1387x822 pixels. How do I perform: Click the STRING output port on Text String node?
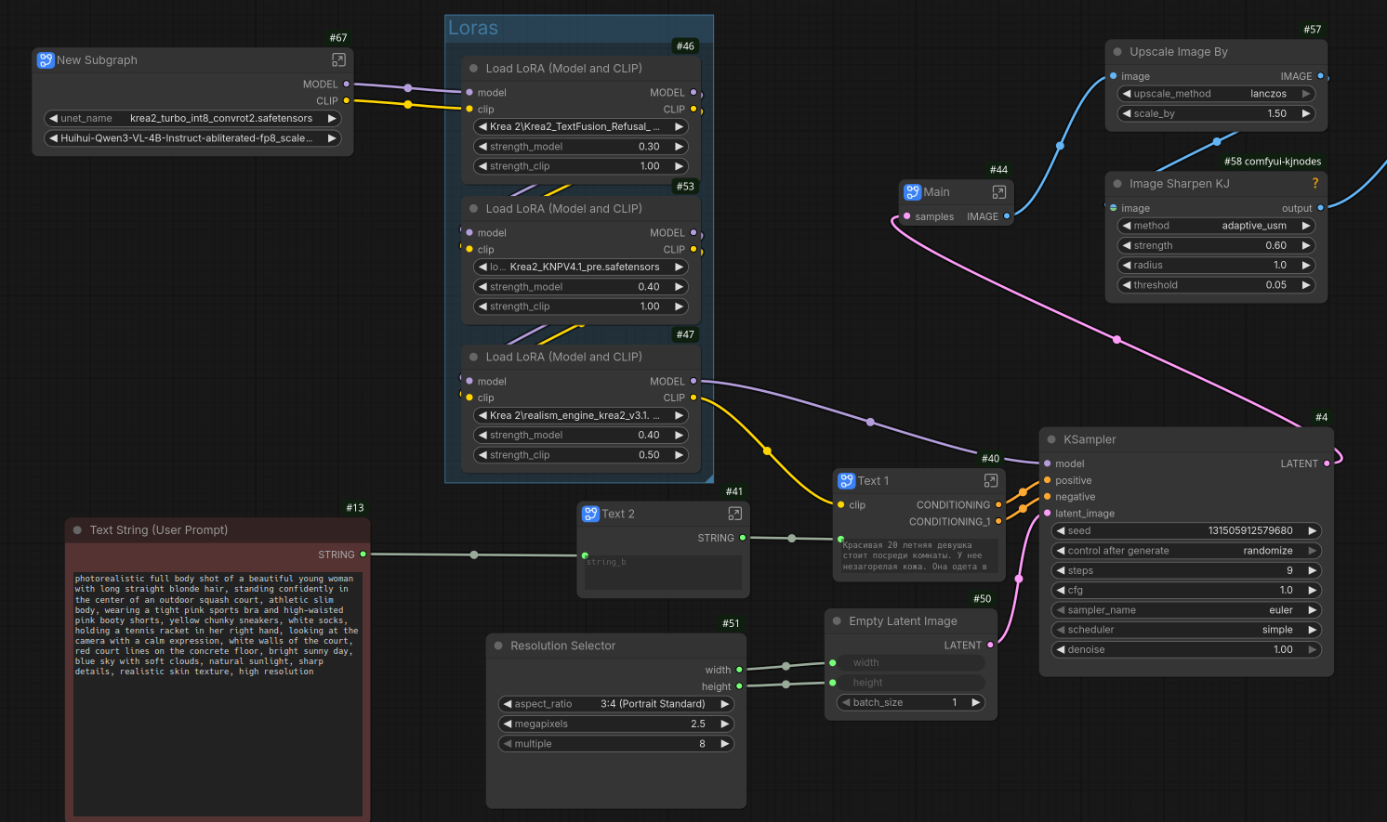(x=363, y=555)
